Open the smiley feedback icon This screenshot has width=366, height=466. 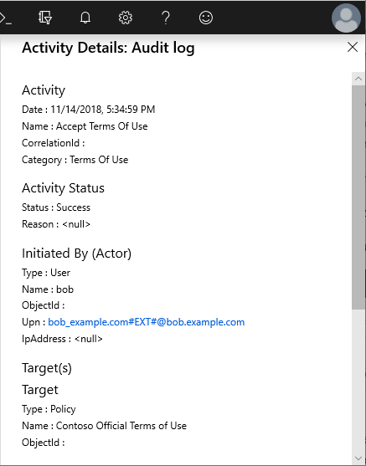click(x=206, y=18)
